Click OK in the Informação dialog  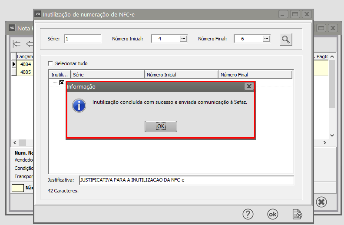161,126
